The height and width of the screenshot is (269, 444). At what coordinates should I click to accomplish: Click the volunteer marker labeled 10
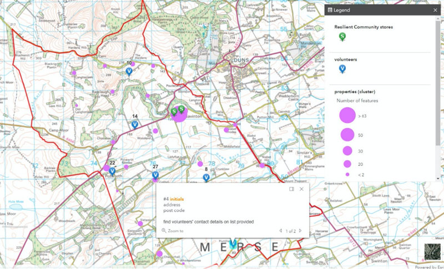[x=129, y=72]
